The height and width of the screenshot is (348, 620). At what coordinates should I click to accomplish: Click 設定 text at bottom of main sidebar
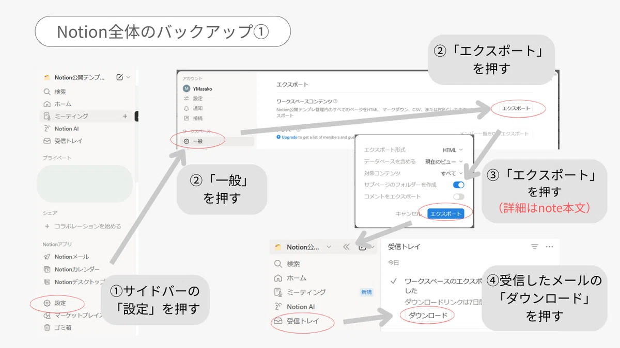point(60,303)
